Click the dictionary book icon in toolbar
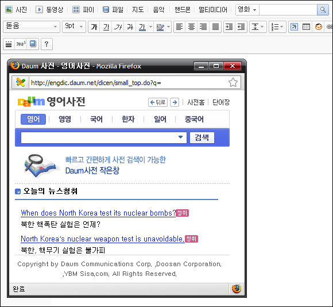 [x=33, y=44]
